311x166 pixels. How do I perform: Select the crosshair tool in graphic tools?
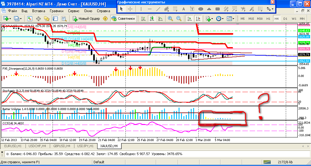[130, 9]
